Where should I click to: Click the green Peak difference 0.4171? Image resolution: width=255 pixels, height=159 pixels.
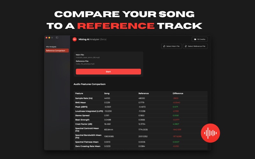coord(175,107)
